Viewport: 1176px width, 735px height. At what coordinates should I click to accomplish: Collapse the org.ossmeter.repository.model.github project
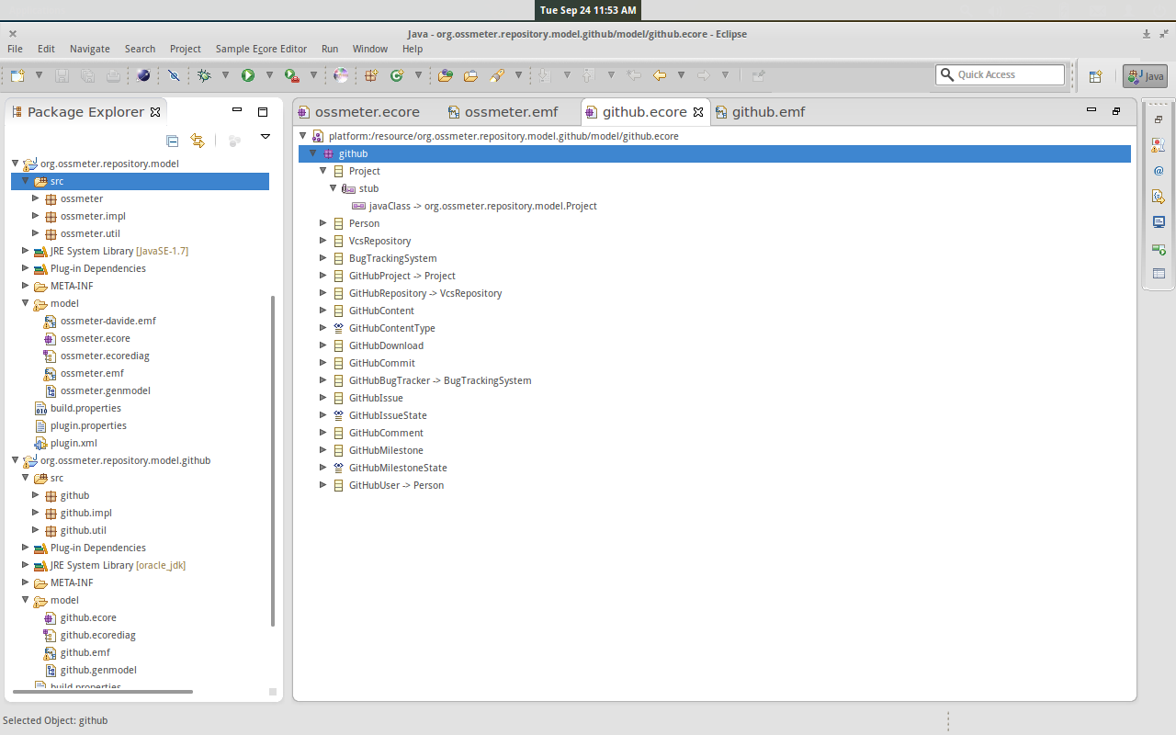(x=16, y=460)
